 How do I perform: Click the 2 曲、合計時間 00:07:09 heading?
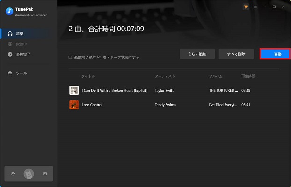point(106,29)
